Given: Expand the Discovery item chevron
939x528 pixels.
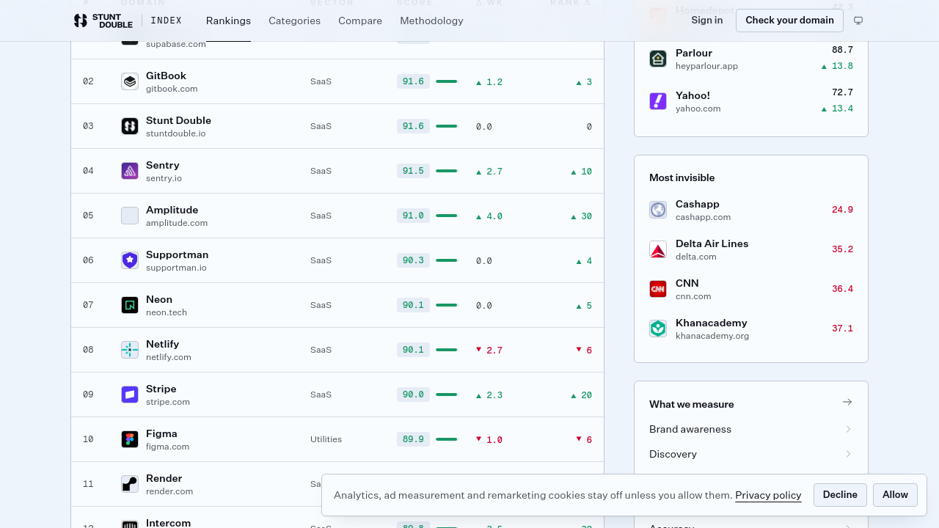Looking at the screenshot, I should pyautogui.click(x=848, y=454).
